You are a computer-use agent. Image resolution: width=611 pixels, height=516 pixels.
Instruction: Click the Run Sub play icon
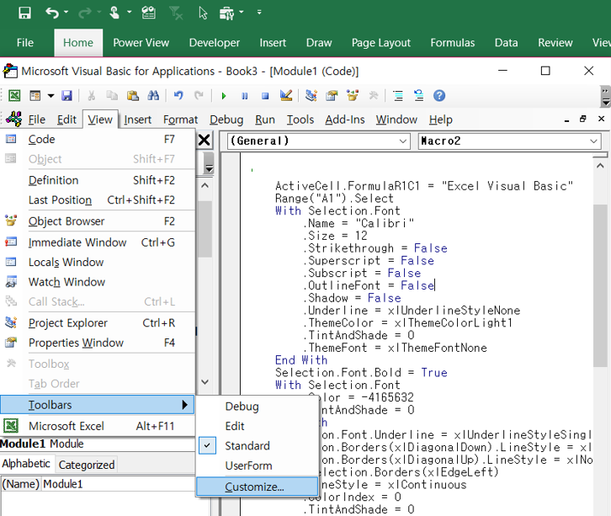point(224,96)
